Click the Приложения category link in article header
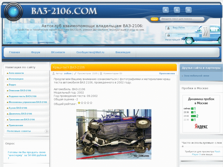Screen dimensions: 223x167 (167, 74)
